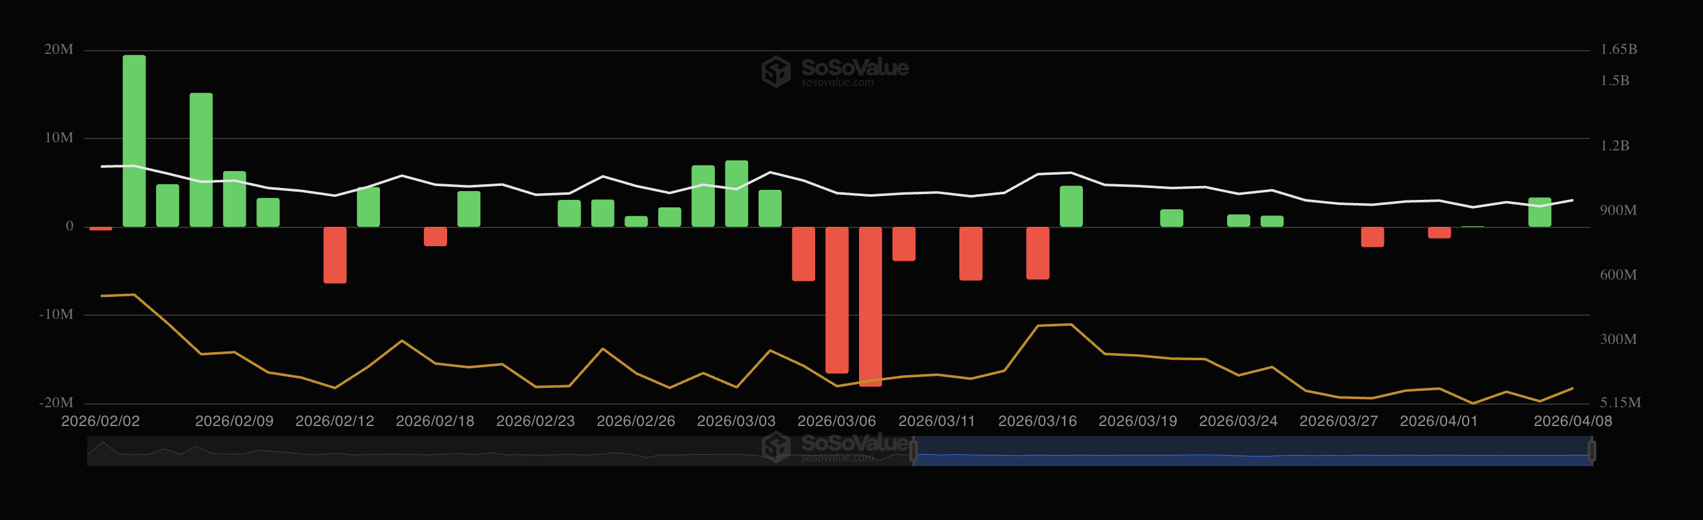Click the right handle of range slider
This screenshot has height=520, width=1703.
click(1592, 451)
